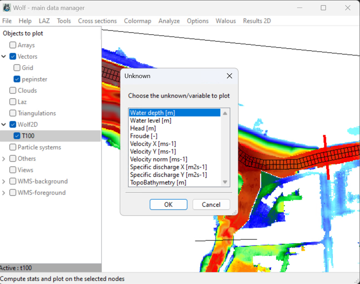Click list scrollbar up arrow

pos(225,113)
